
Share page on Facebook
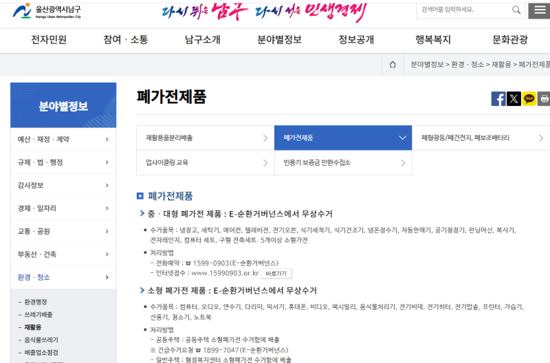tap(498, 98)
